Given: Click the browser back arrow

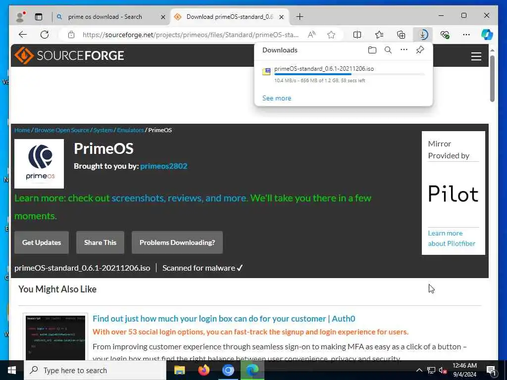Looking at the screenshot, I should 23,35.
